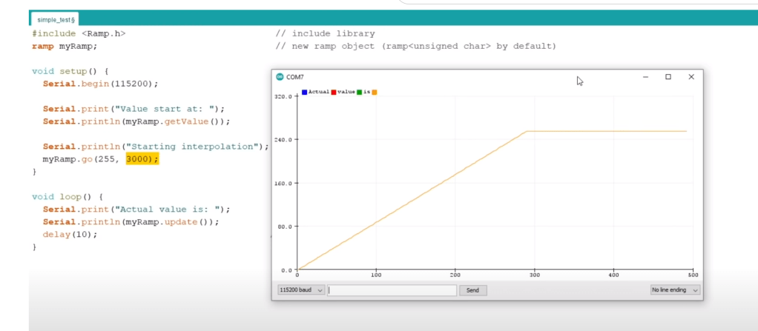The width and height of the screenshot is (758, 331).
Task: Click the Arduino icon in COM7 title bar
Action: tap(280, 77)
